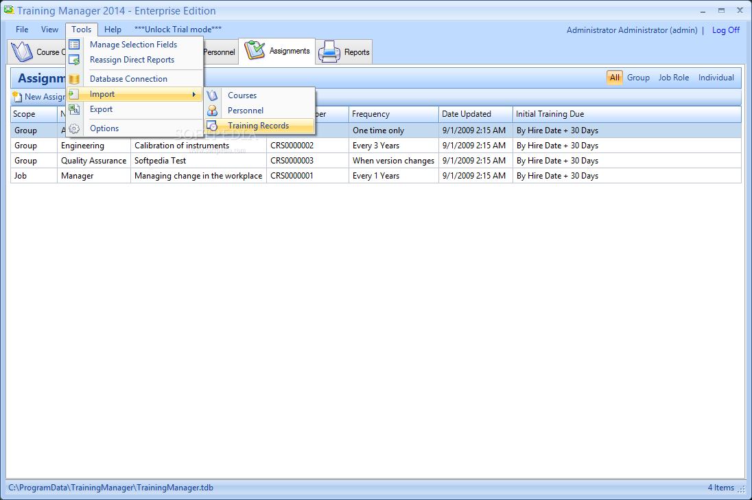Click Administrator Administrator (admin) user label
The height and width of the screenshot is (500, 752).
632,30
